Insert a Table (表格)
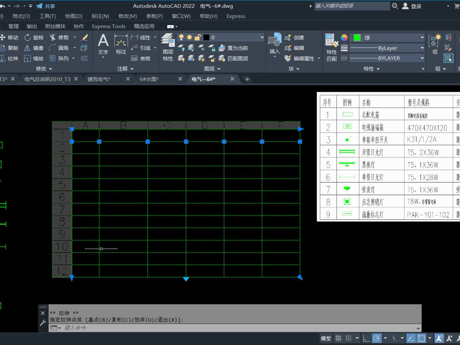 [141, 58]
